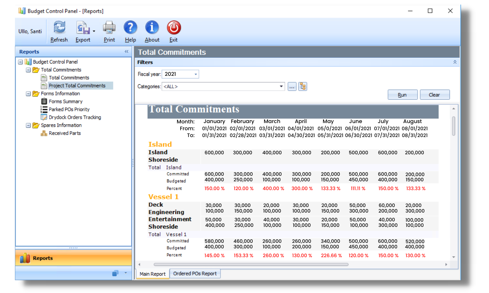Clear the report filters
This screenshot has height=293, width=489.
435,94
